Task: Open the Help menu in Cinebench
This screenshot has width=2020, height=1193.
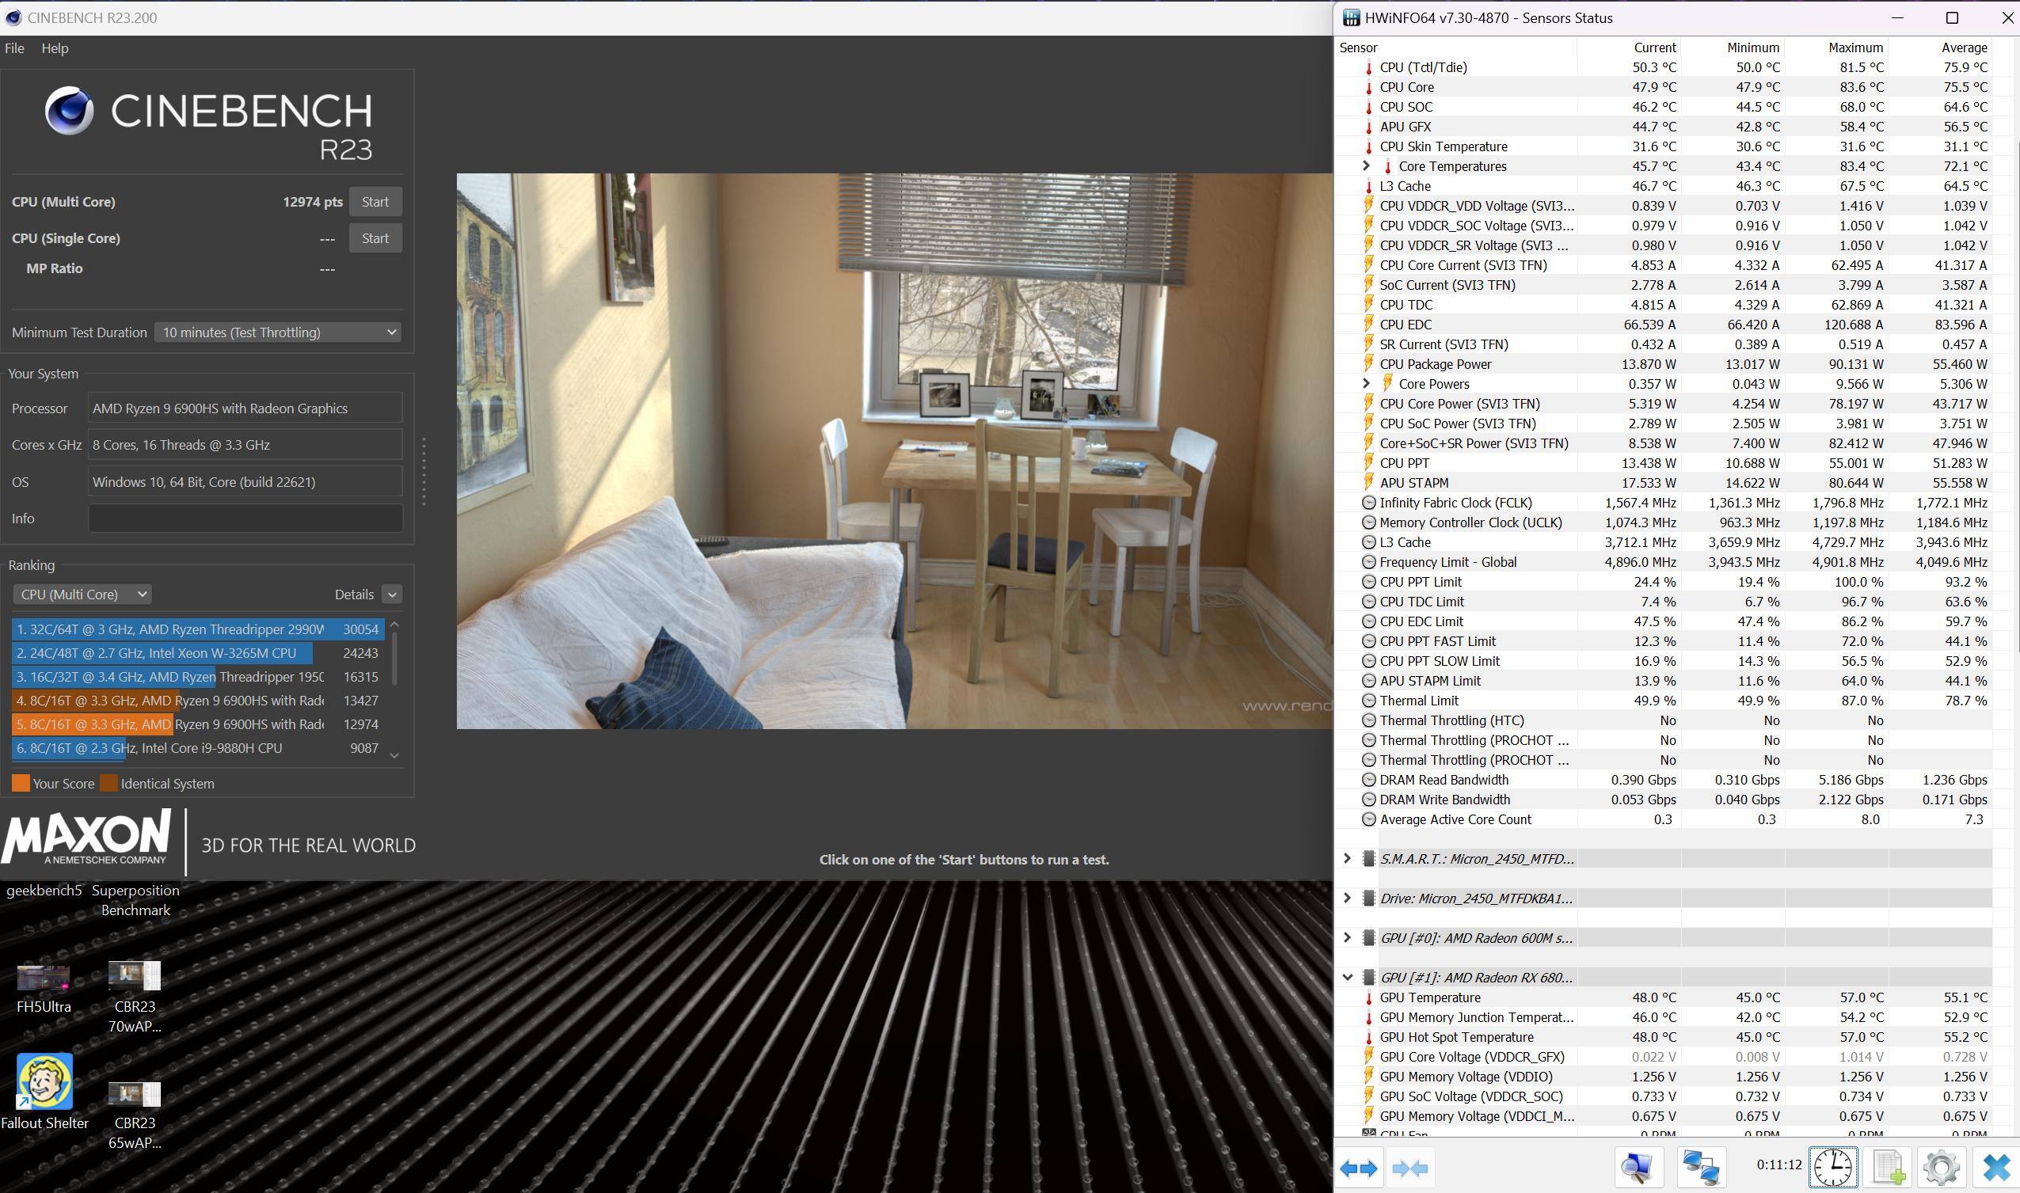Action: (55, 48)
